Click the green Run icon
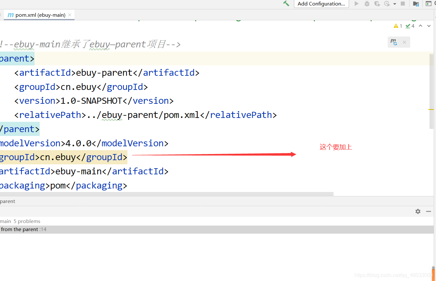Screen dimensions: 436x281 tap(356, 4)
